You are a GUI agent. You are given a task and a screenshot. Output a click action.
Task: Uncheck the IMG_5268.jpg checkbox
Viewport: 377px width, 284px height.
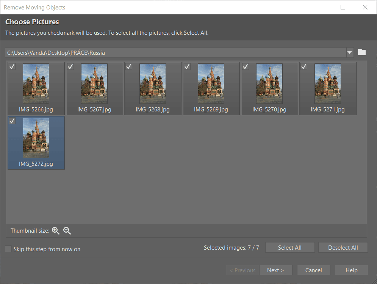coord(129,66)
